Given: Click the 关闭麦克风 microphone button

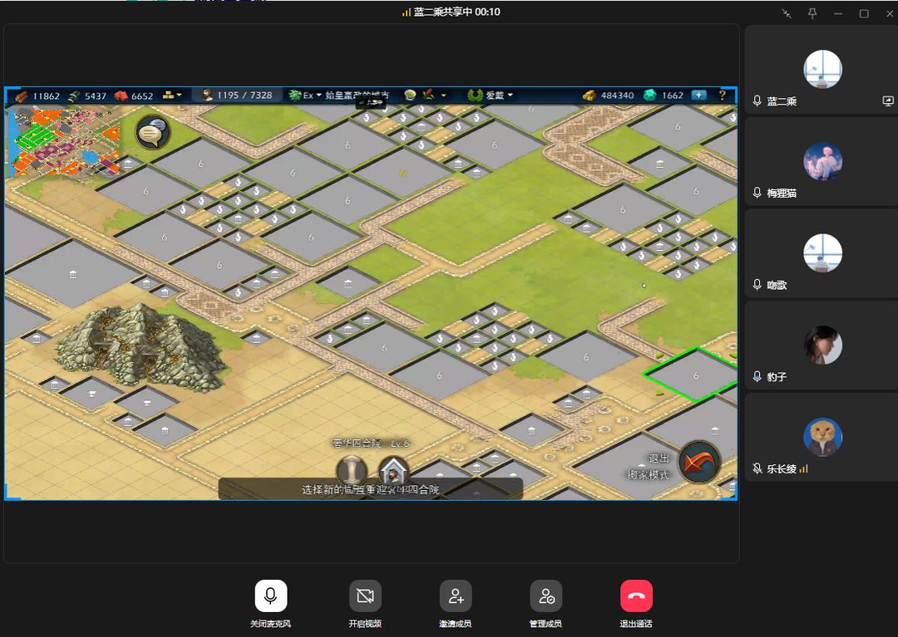Looking at the screenshot, I should (270, 595).
